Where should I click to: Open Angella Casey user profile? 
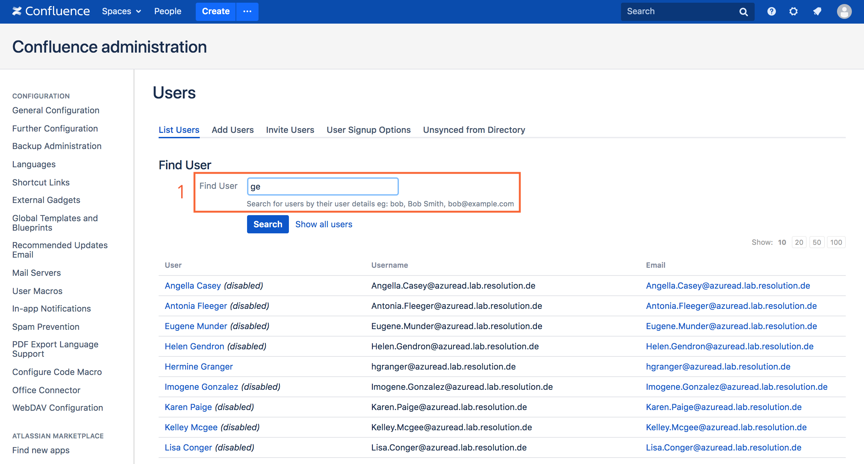(193, 286)
